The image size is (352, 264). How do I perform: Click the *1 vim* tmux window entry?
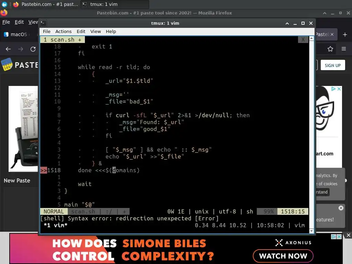coord(55,225)
